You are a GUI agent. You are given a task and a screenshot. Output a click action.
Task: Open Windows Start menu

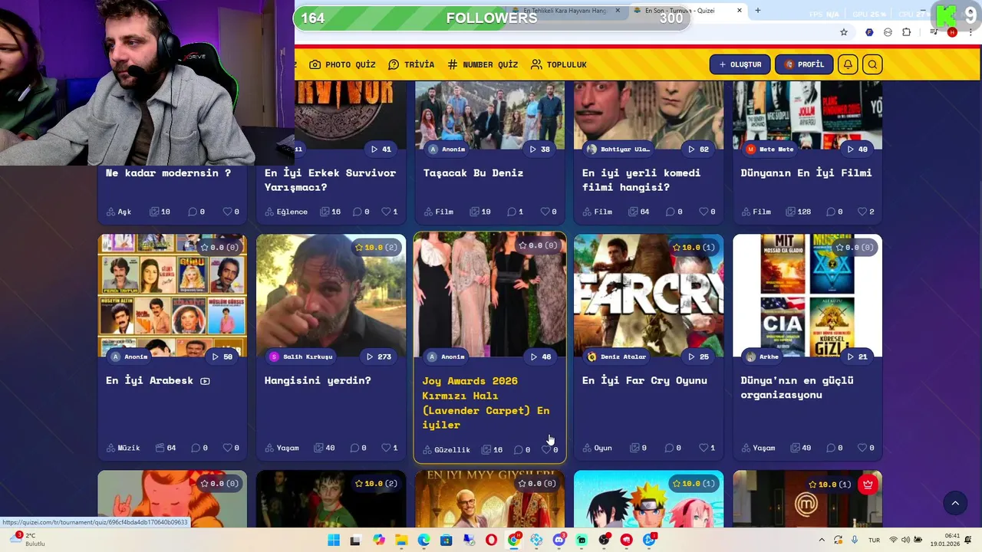pyautogui.click(x=334, y=540)
